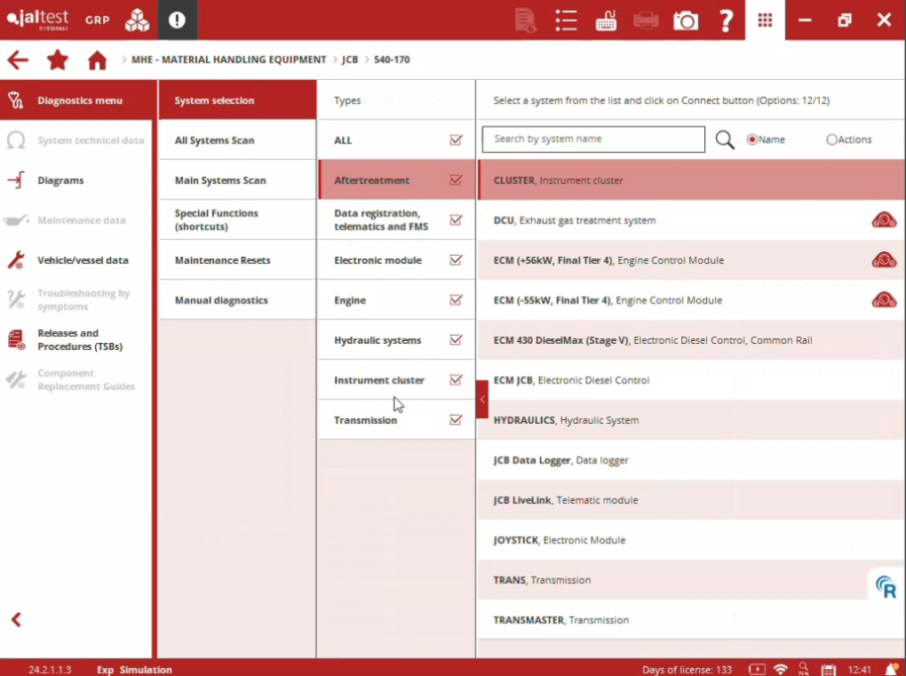Click the favorites star icon
The width and height of the screenshot is (906, 676).
[58, 60]
